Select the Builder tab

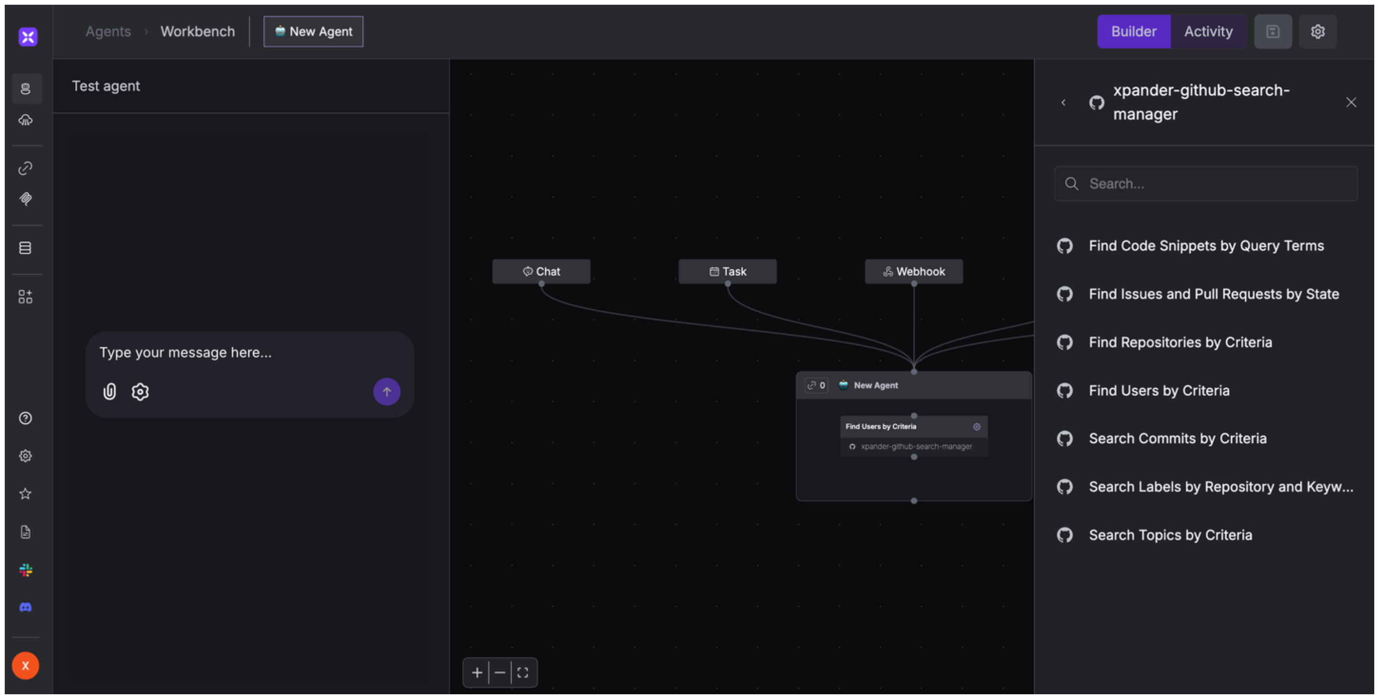pyautogui.click(x=1133, y=32)
